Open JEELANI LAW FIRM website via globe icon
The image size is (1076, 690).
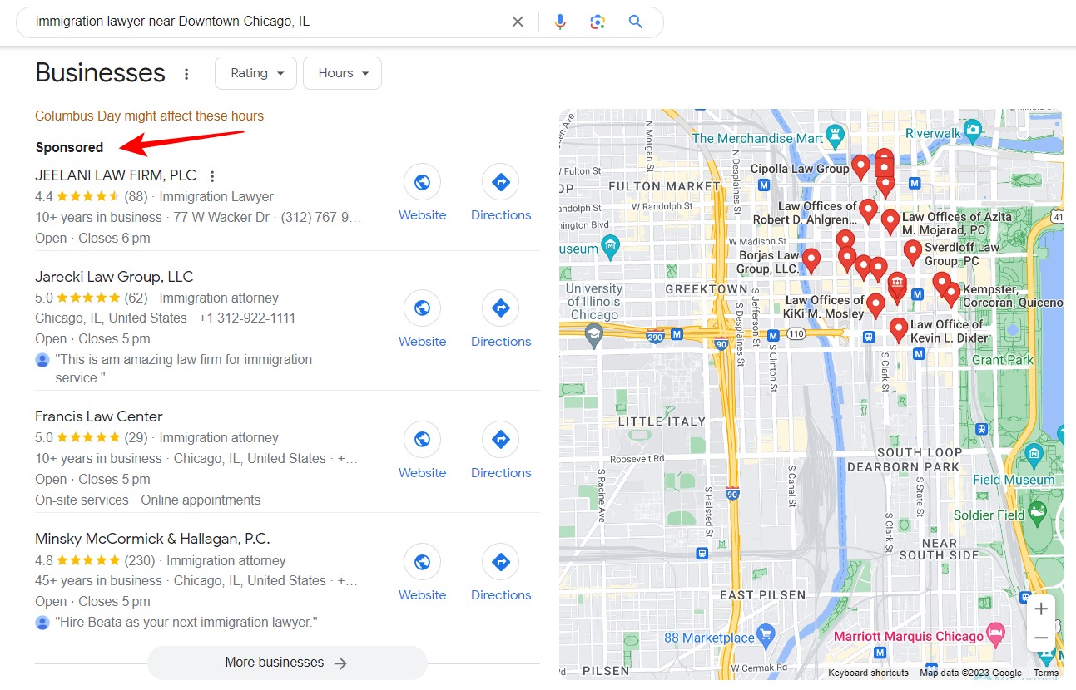[422, 181]
